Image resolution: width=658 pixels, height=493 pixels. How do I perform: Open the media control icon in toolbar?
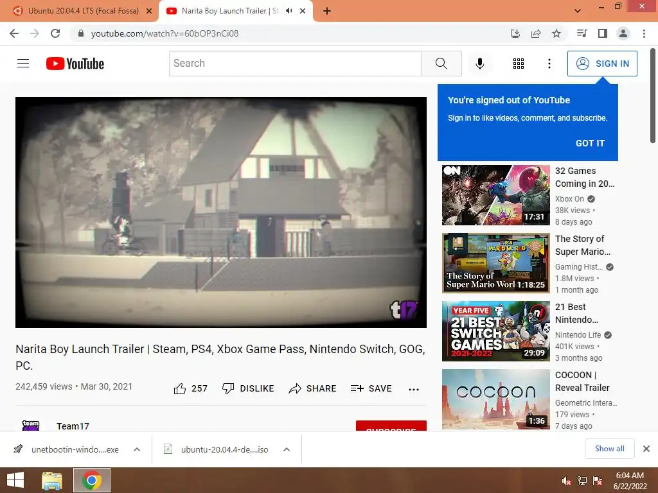[x=582, y=33]
